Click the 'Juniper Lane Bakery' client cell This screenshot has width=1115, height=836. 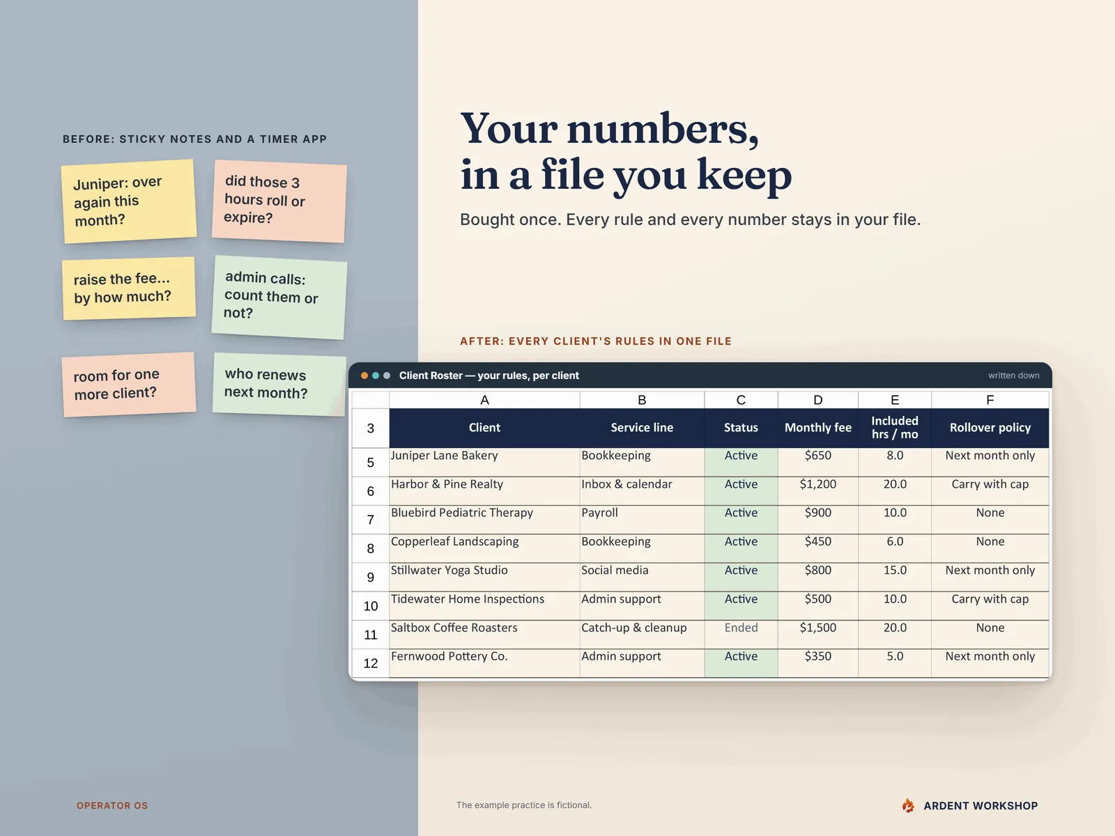tap(484, 462)
